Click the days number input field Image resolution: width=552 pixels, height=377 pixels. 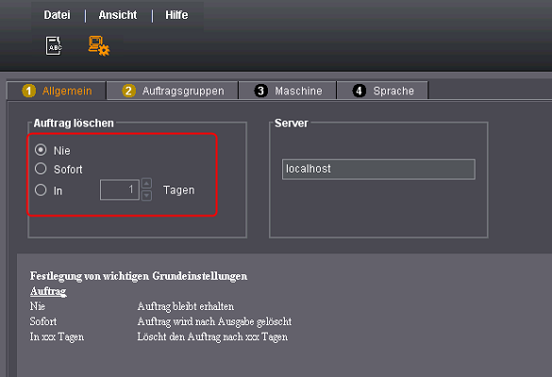pyautogui.click(x=120, y=189)
